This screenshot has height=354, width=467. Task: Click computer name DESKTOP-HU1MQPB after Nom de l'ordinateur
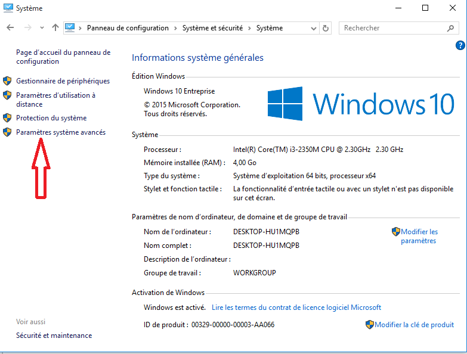click(x=266, y=232)
